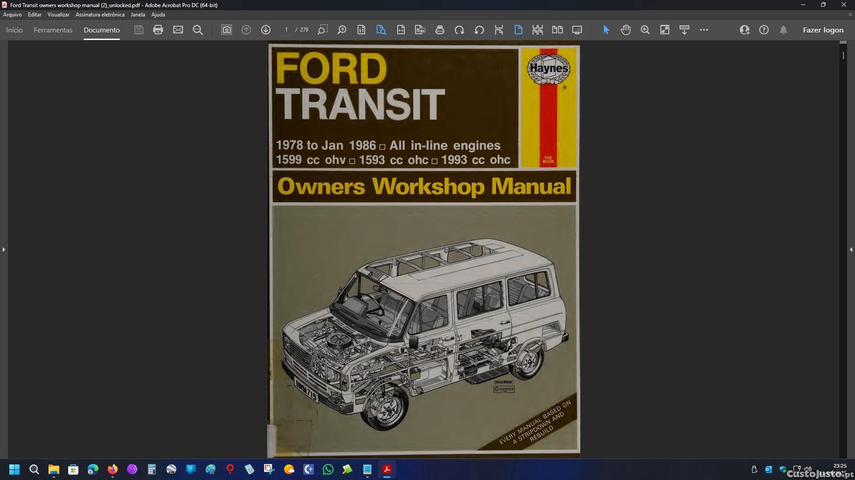Rotate page counterclockwise

pos(479,30)
